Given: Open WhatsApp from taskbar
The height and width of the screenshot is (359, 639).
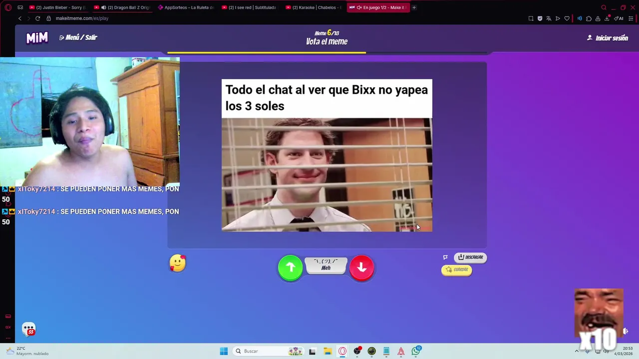Looking at the screenshot, I should pyautogui.click(x=416, y=351).
